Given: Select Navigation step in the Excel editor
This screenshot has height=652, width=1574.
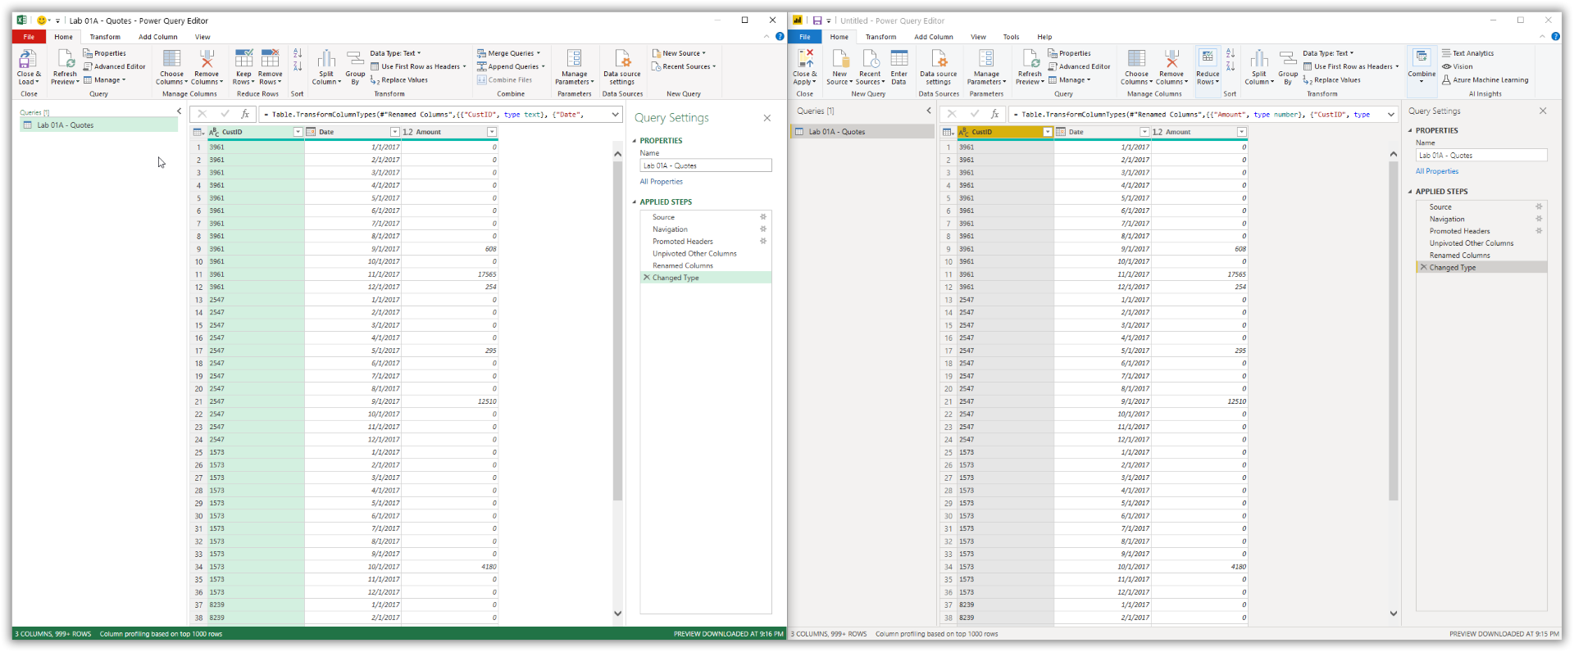Looking at the screenshot, I should click(x=706, y=229).
